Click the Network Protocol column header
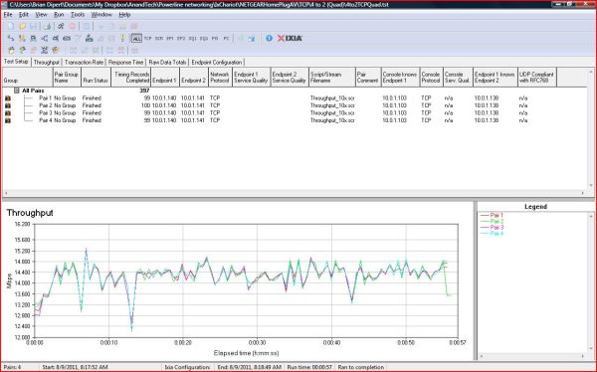Screen dimensions: 597x372 coord(220,78)
